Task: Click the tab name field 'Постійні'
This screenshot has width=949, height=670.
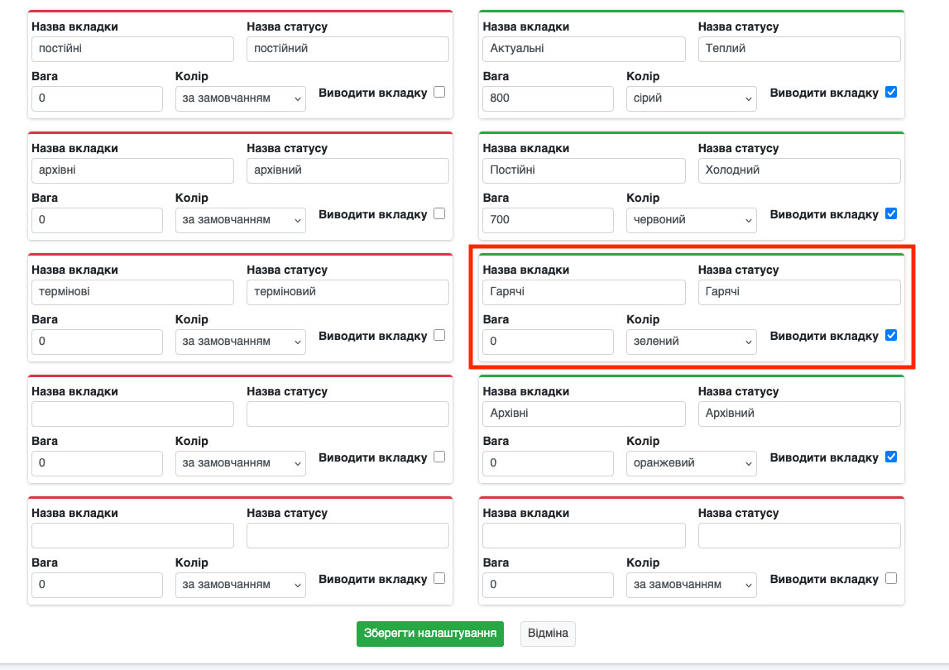Action: (x=583, y=170)
